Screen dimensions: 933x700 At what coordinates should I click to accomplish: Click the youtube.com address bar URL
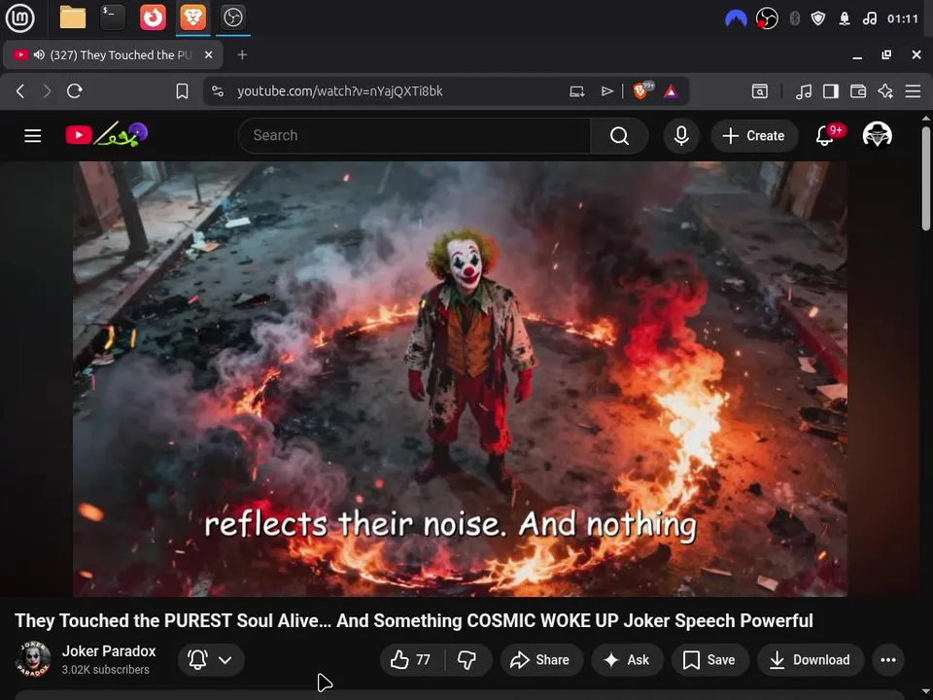pyautogui.click(x=340, y=91)
